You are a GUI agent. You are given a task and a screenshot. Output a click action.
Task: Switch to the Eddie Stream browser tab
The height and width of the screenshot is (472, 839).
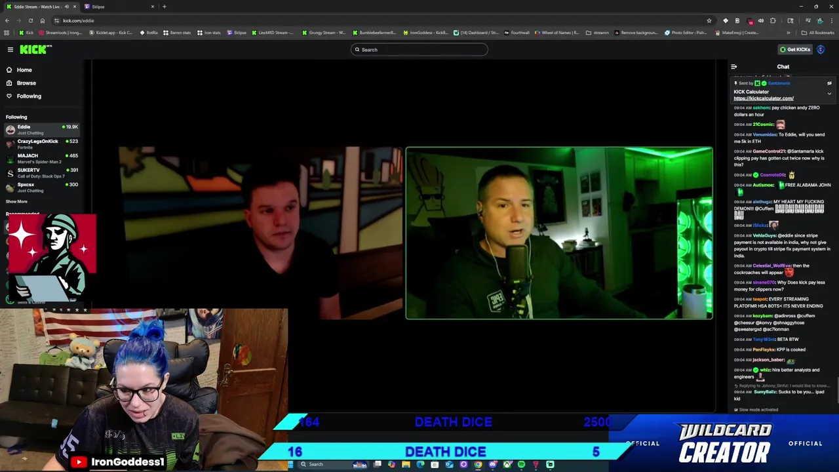click(x=39, y=7)
